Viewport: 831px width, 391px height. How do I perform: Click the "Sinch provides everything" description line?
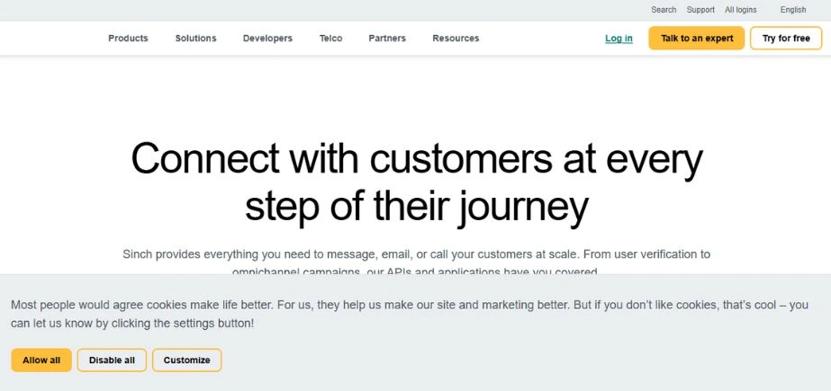pos(416,254)
